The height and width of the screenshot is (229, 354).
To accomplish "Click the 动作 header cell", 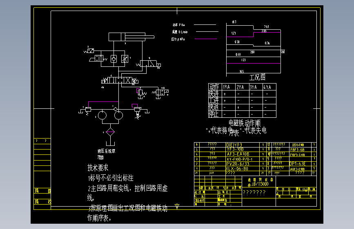I will pyautogui.click(x=214, y=87).
